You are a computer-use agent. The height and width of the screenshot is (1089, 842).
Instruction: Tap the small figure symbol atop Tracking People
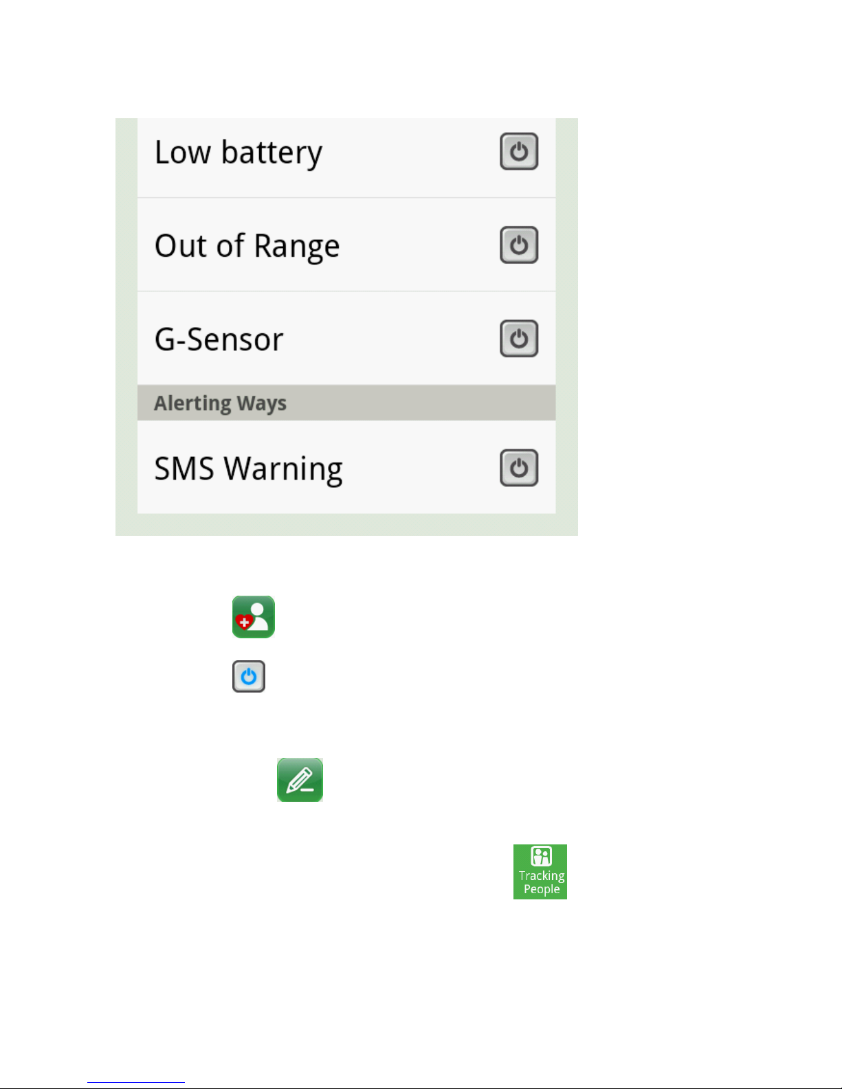(x=542, y=856)
